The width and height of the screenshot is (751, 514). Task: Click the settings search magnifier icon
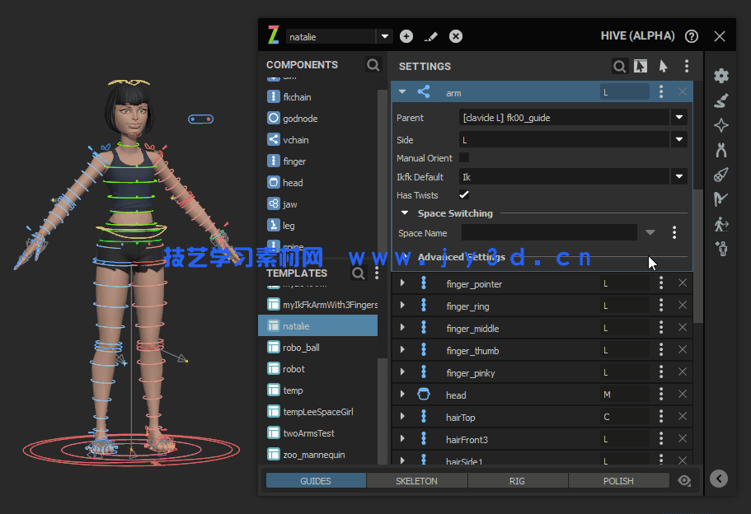coord(619,66)
